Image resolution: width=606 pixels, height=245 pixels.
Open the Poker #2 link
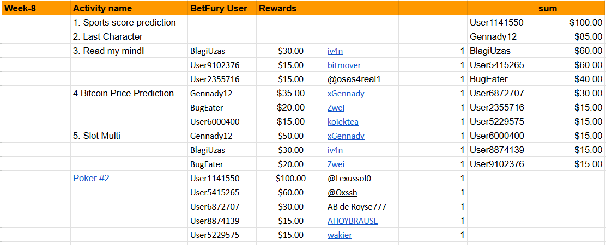[91, 178]
